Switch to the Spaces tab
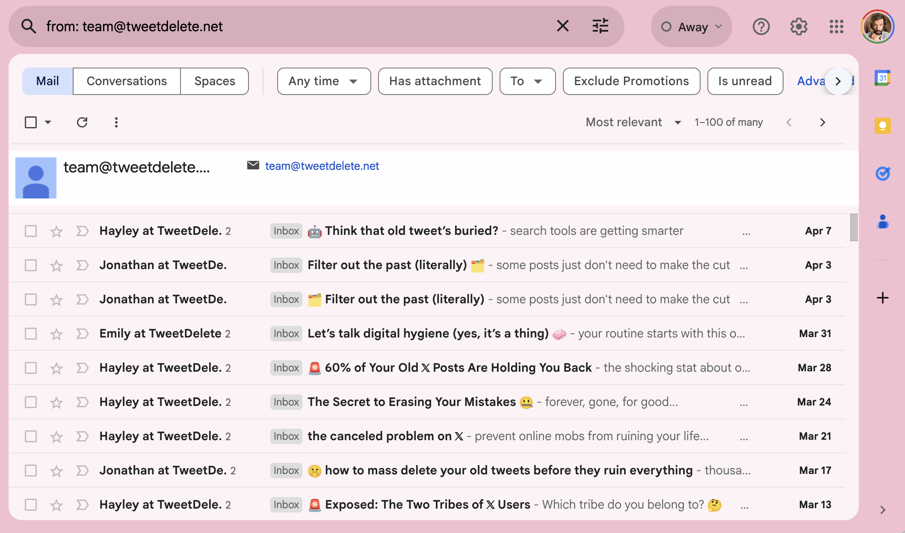 click(215, 81)
